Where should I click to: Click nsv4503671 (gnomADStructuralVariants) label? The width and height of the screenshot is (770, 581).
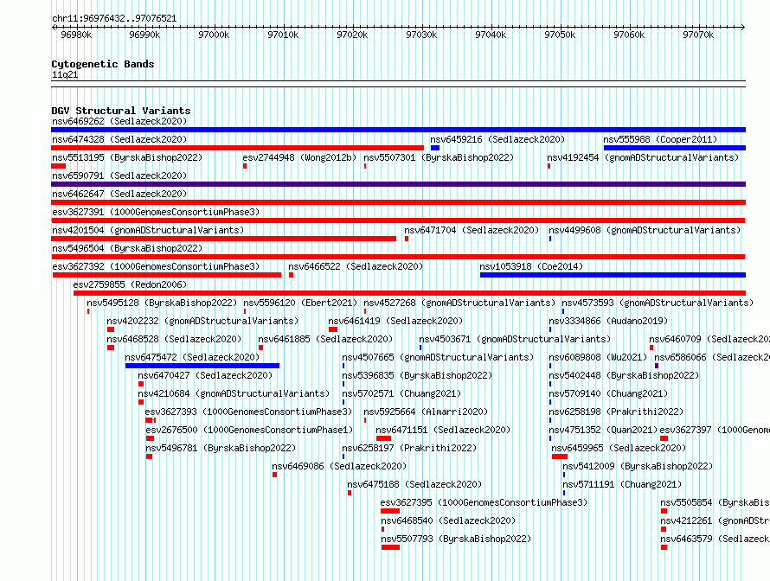click(x=515, y=339)
